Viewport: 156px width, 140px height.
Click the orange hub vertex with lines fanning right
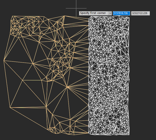click(68, 87)
